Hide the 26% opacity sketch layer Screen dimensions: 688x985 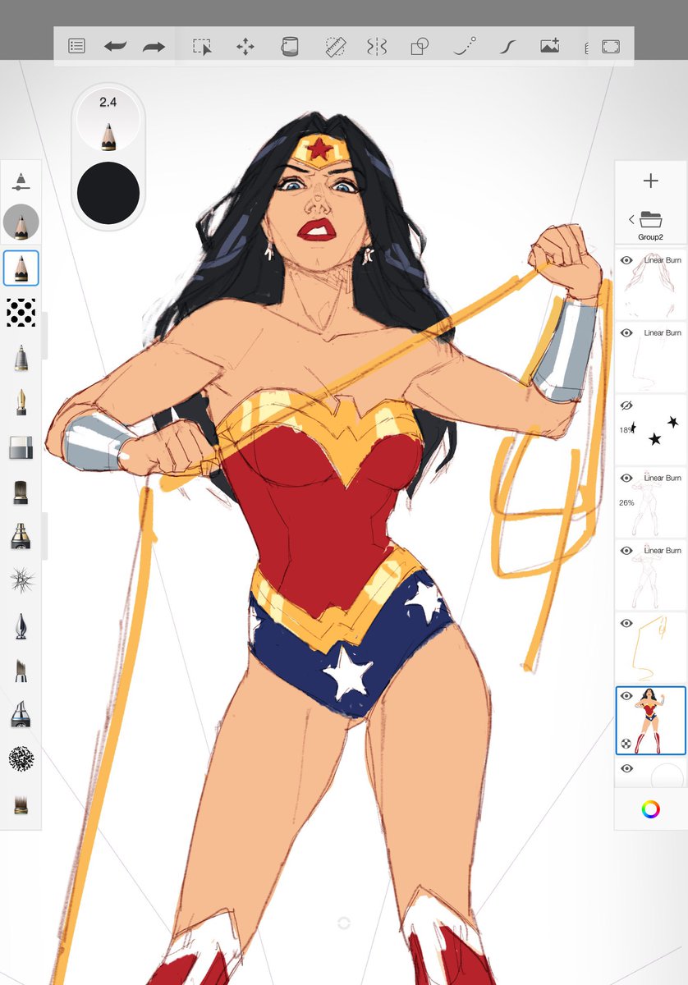point(626,478)
